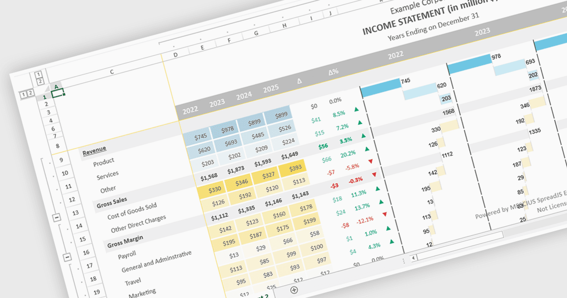Click green up arrow beside 4.3%
567x298 pixels.
click(392, 241)
